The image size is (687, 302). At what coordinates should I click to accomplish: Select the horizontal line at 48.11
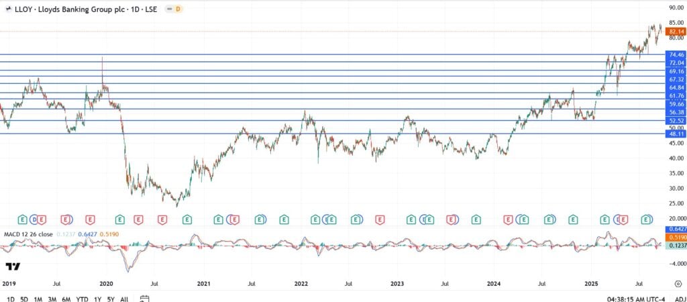pyautogui.click(x=332, y=134)
